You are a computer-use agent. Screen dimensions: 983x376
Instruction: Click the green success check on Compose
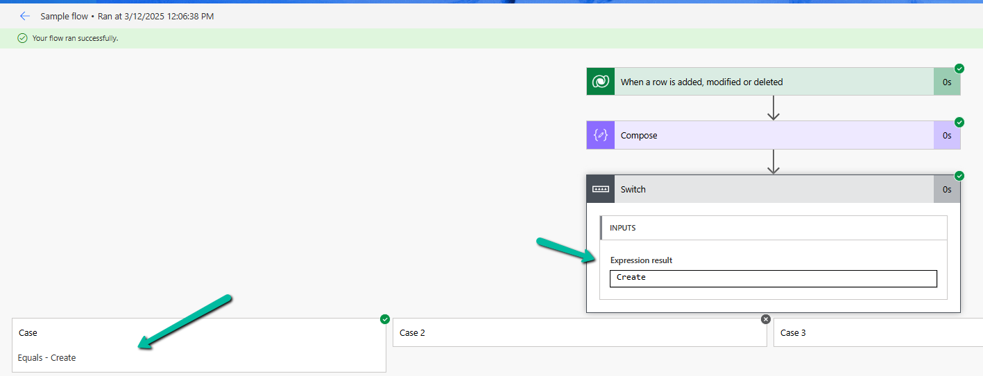pos(959,122)
